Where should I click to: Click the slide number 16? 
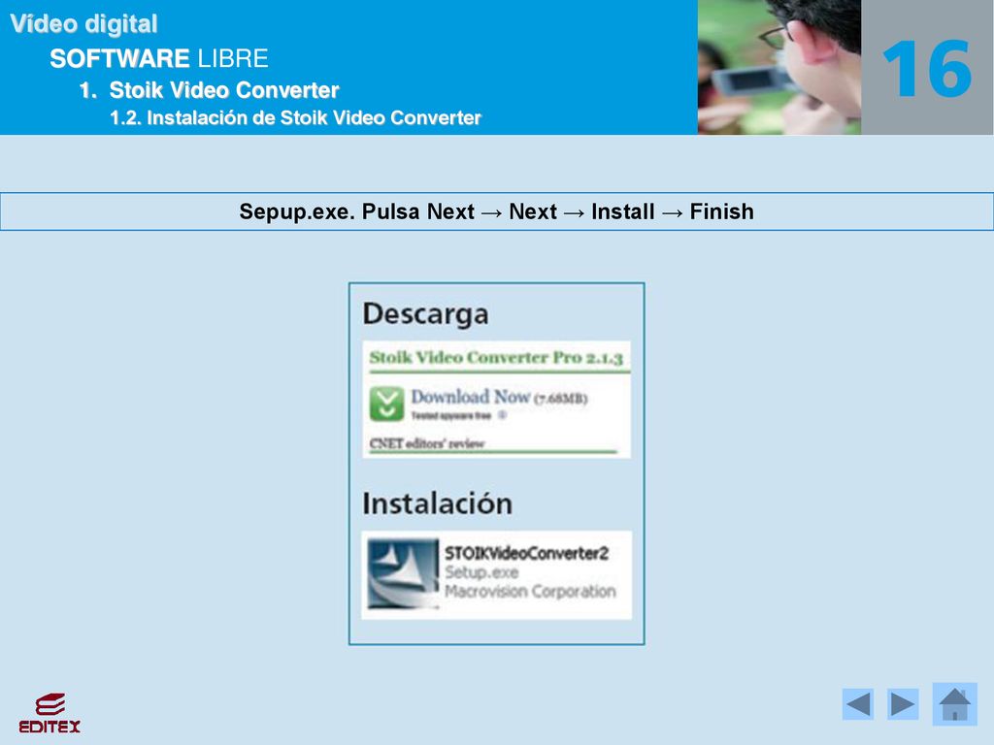click(x=927, y=69)
